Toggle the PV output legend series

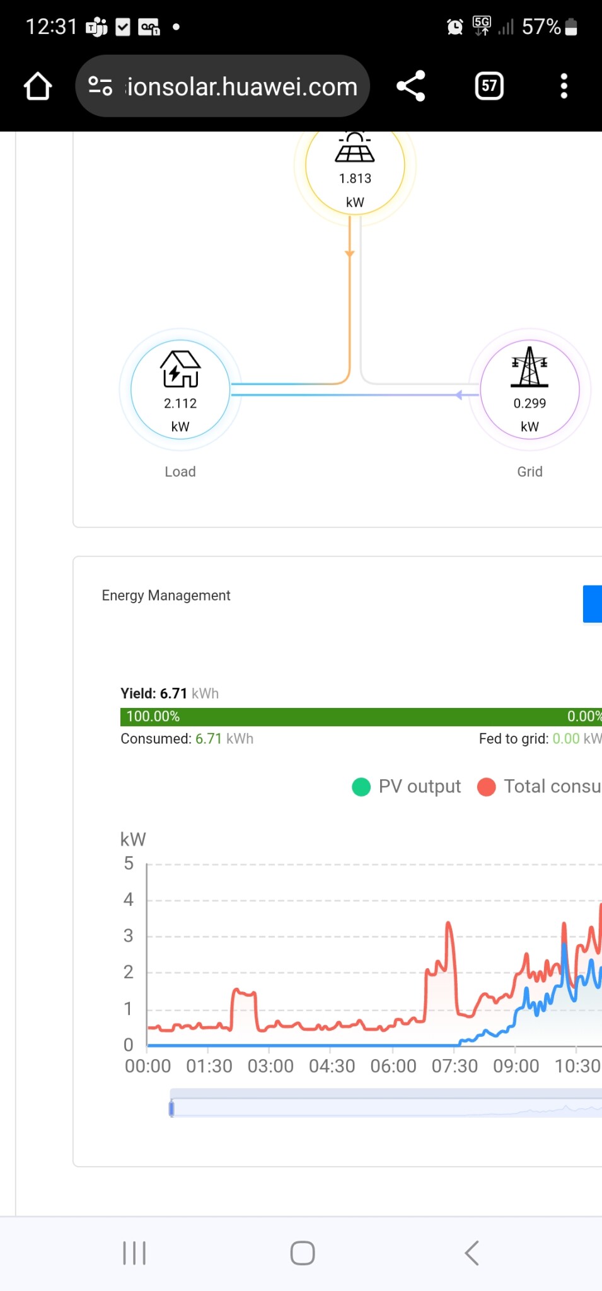407,787
